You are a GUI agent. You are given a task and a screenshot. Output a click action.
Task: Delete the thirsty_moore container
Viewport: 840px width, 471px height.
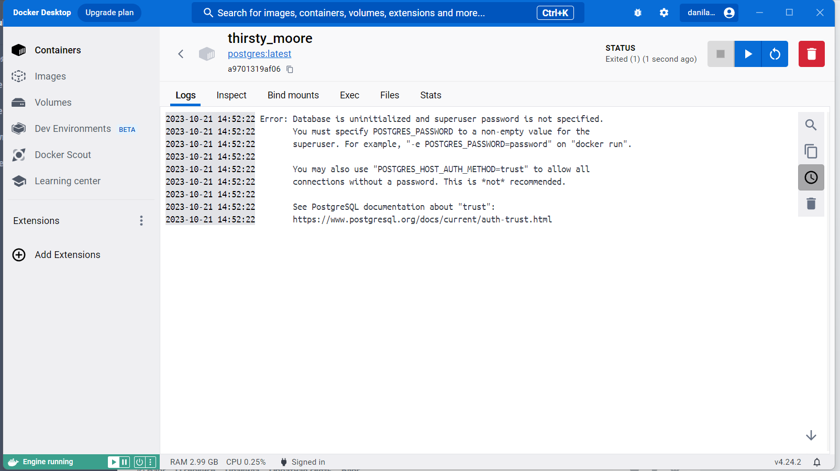[x=811, y=54]
